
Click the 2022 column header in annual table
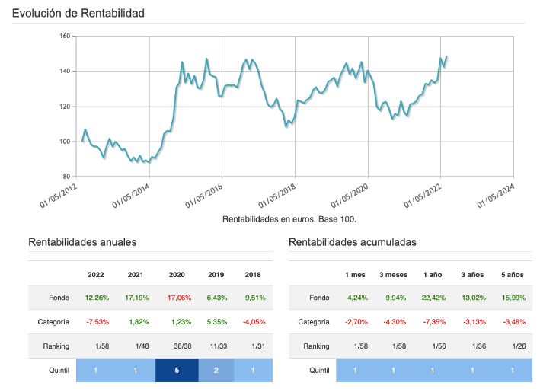click(x=96, y=275)
